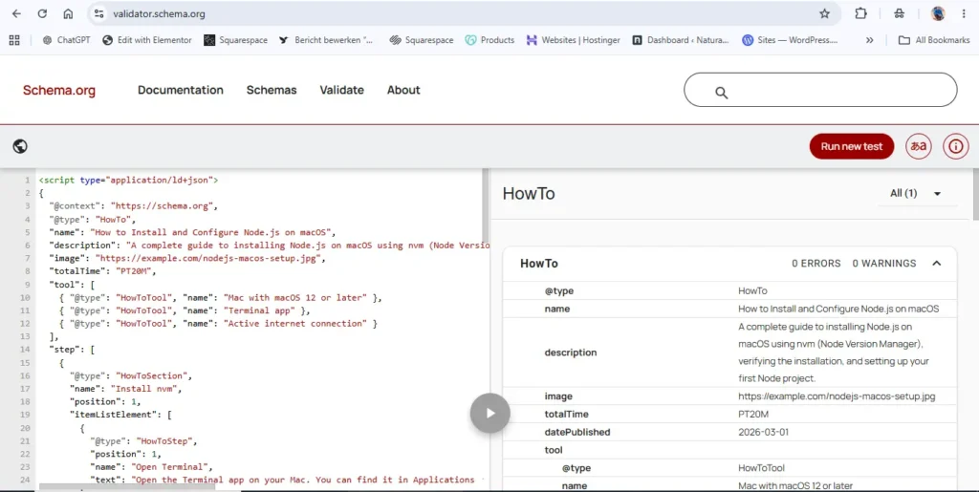979x492 pixels.
Task: Select the "Terminal app" HowToTool line
Action: (x=185, y=310)
